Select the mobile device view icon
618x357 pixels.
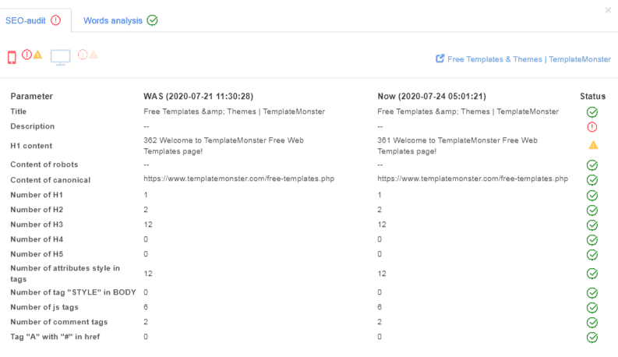tap(12, 57)
